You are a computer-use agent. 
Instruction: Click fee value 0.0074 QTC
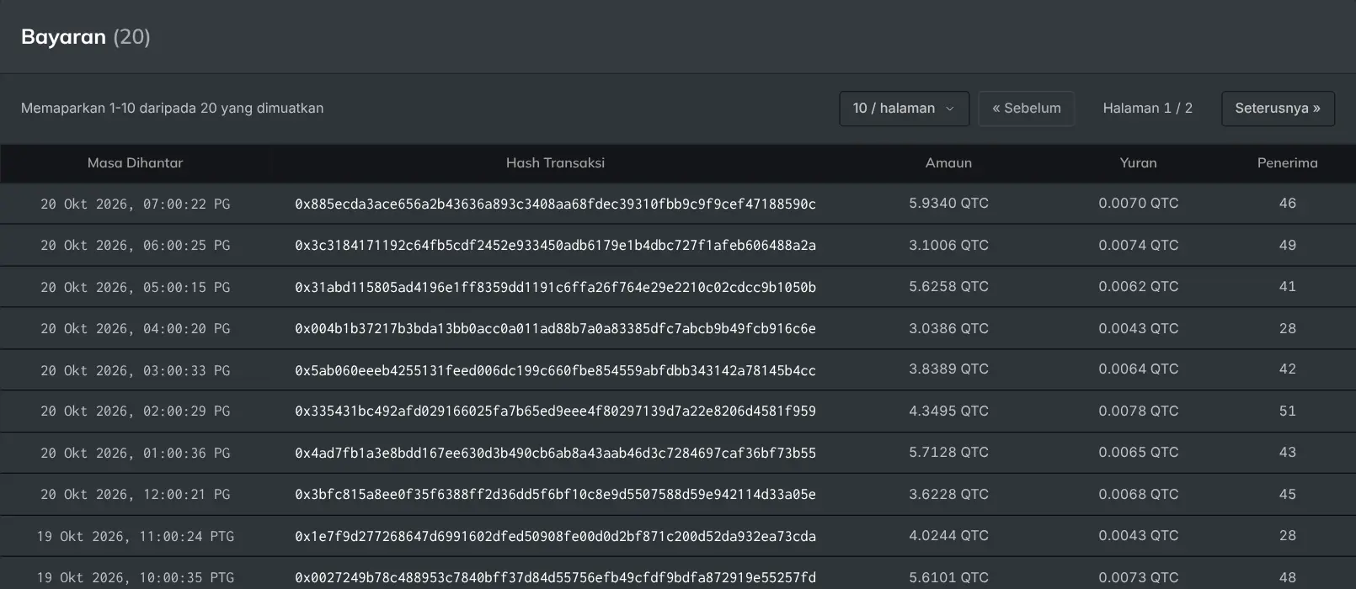[x=1138, y=246]
